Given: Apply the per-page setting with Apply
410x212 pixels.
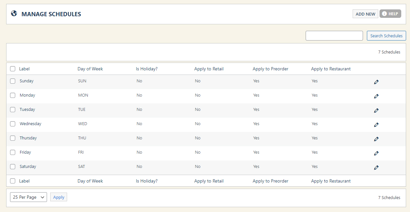Looking at the screenshot, I should pyautogui.click(x=59, y=197).
